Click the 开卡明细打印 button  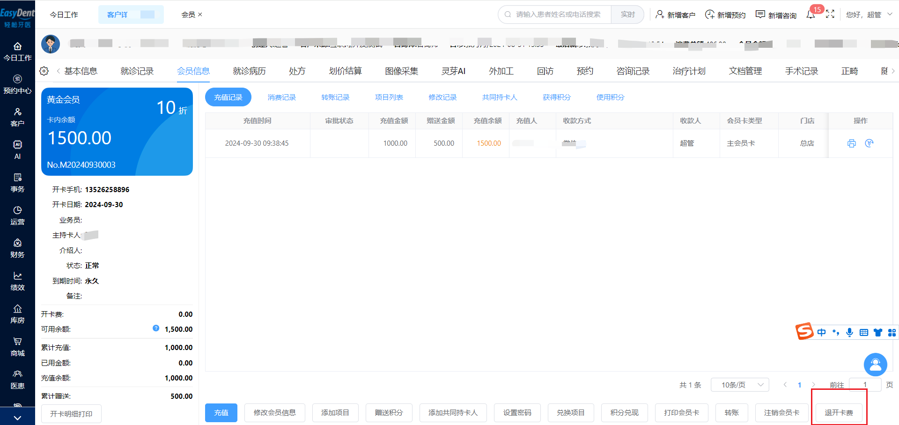[x=71, y=414]
